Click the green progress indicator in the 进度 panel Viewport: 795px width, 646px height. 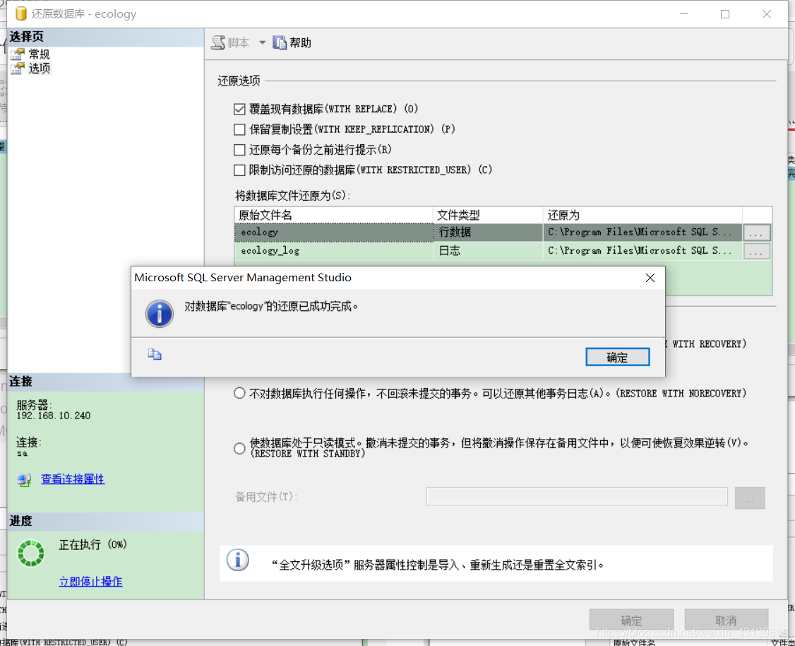click(30, 553)
